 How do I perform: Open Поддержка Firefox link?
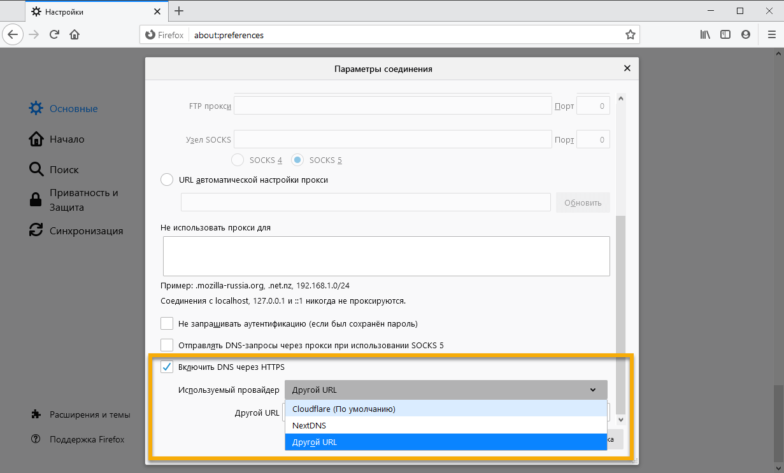(x=78, y=439)
